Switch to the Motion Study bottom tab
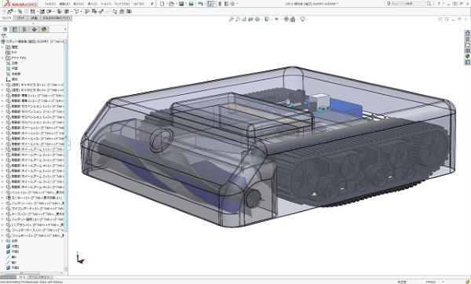This screenshot has width=471, height=284. click(x=40, y=277)
